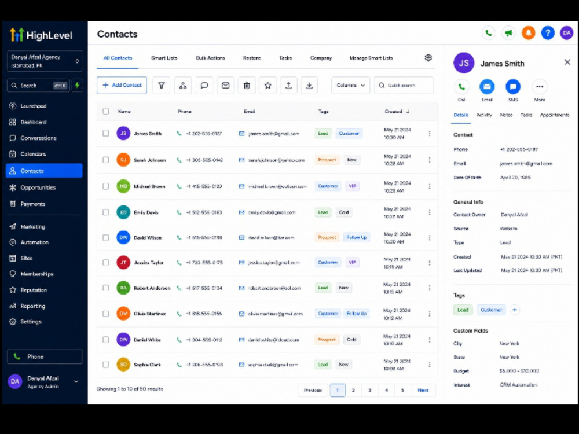The image size is (579, 434).
Task: Click the lightning bolt quick actions icon
Action: [x=77, y=85]
